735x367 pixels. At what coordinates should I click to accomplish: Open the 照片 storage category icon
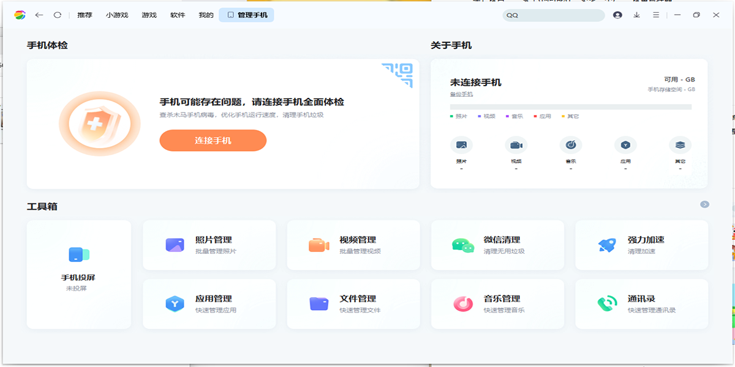tap(461, 145)
